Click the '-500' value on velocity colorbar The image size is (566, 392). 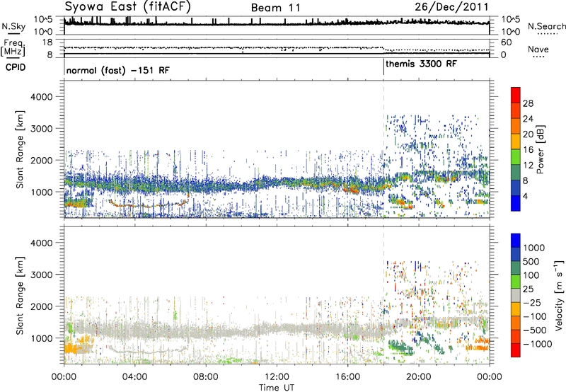coord(535,330)
